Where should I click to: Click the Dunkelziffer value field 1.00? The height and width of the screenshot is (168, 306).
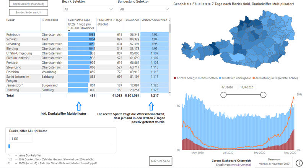click(21, 139)
